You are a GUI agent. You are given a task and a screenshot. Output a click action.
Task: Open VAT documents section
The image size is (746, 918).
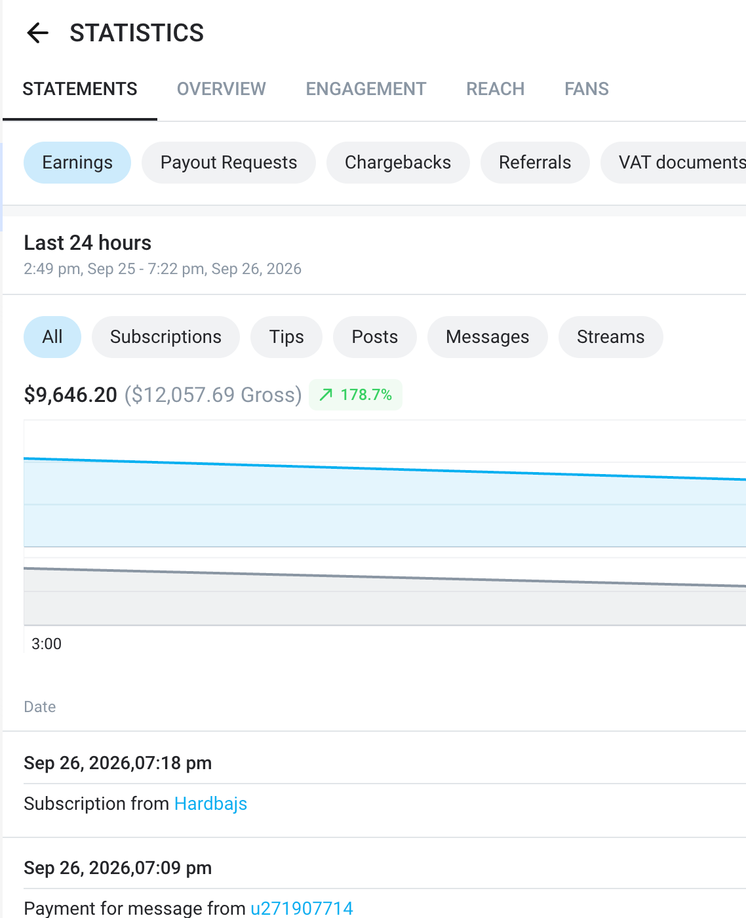674,163
